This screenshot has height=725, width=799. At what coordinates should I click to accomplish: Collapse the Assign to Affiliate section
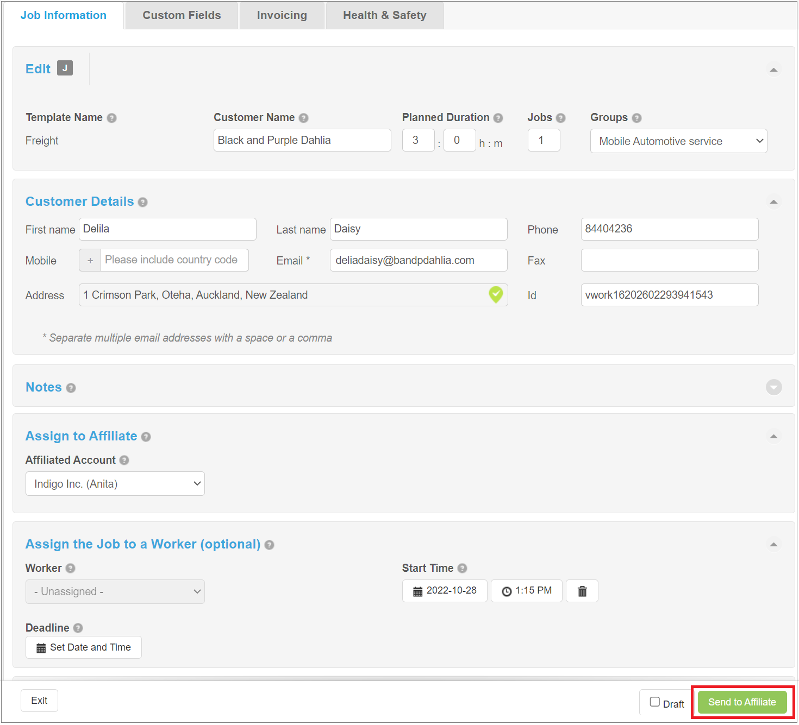point(773,437)
